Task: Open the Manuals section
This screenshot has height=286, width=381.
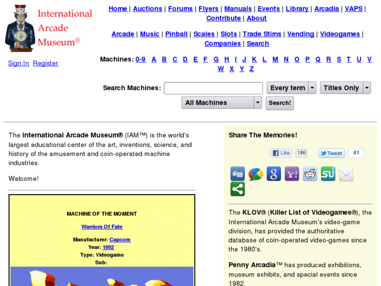Action: pos(238,9)
